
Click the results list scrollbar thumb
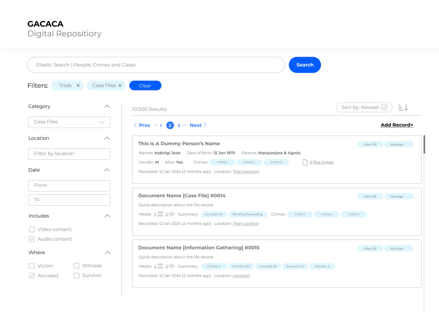pyautogui.click(x=425, y=144)
